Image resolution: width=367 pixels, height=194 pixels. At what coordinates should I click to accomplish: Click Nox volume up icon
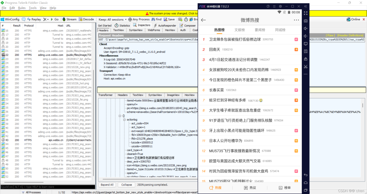click(x=305, y=28)
